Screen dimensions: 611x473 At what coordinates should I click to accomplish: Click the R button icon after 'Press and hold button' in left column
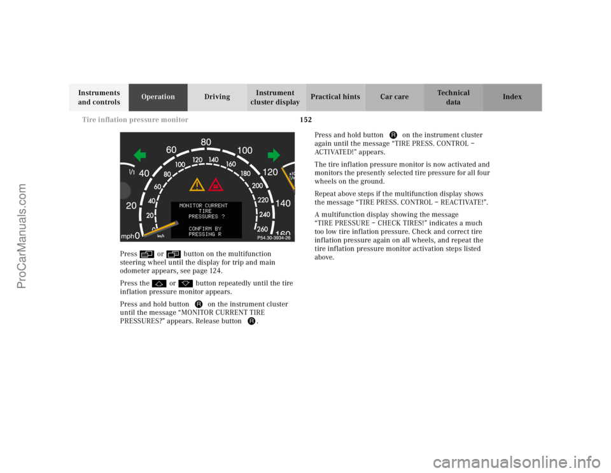199,305
